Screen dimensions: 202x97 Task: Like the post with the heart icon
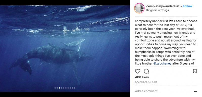pos(138,71)
